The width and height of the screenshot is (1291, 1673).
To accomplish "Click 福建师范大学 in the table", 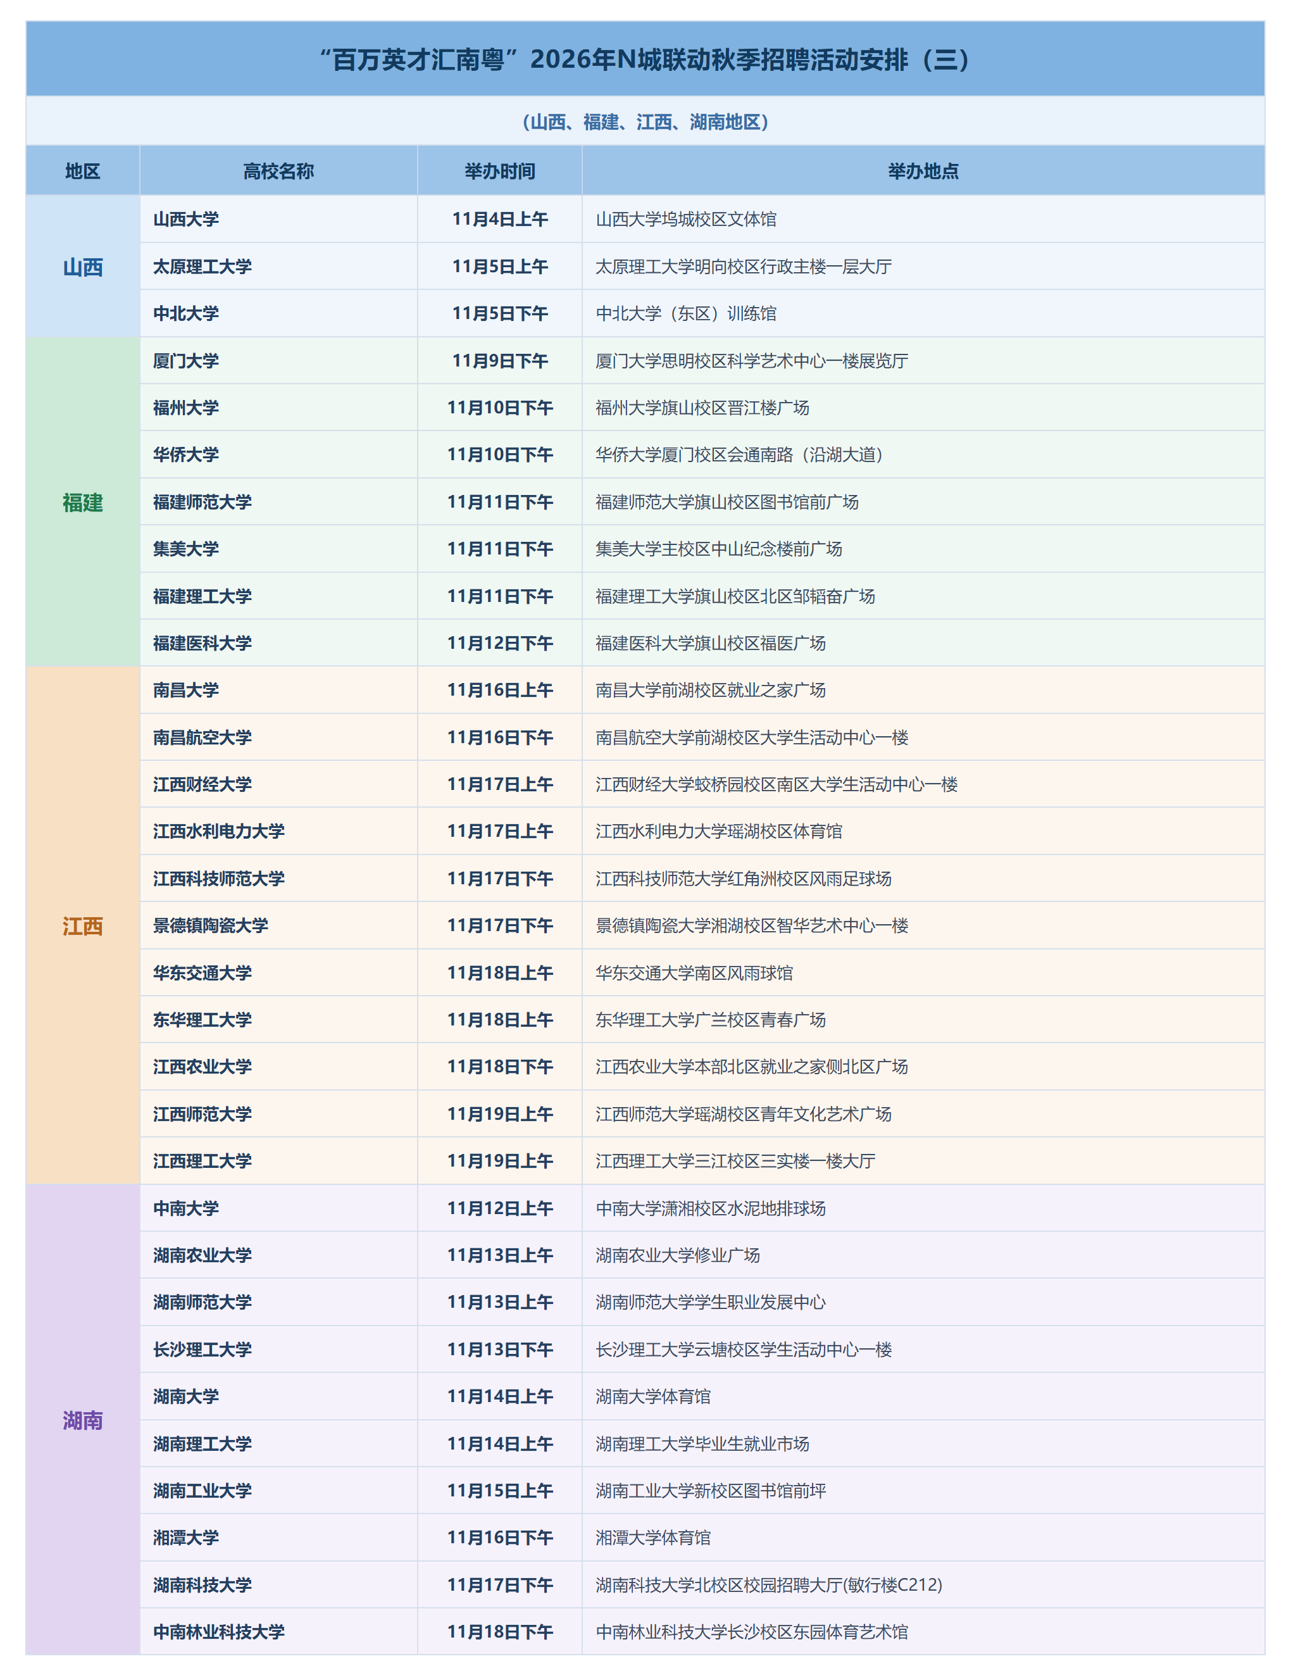I will click(202, 502).
